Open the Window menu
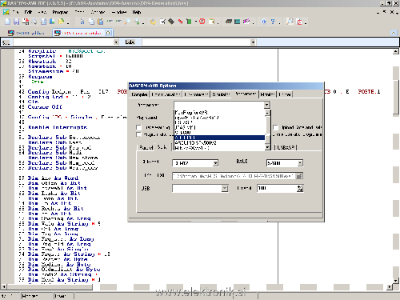Image resolution: width=400 pixels, height=300 pixels. (x=119, y=12)
